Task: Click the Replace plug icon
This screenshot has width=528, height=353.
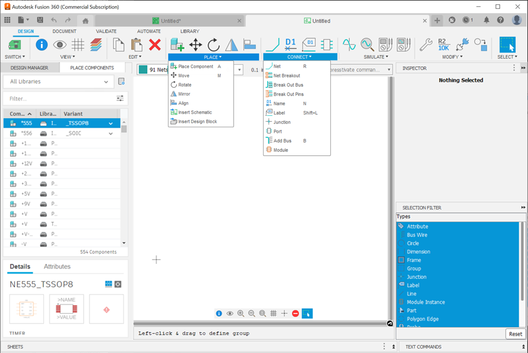Action: click(x=462, y=45)
